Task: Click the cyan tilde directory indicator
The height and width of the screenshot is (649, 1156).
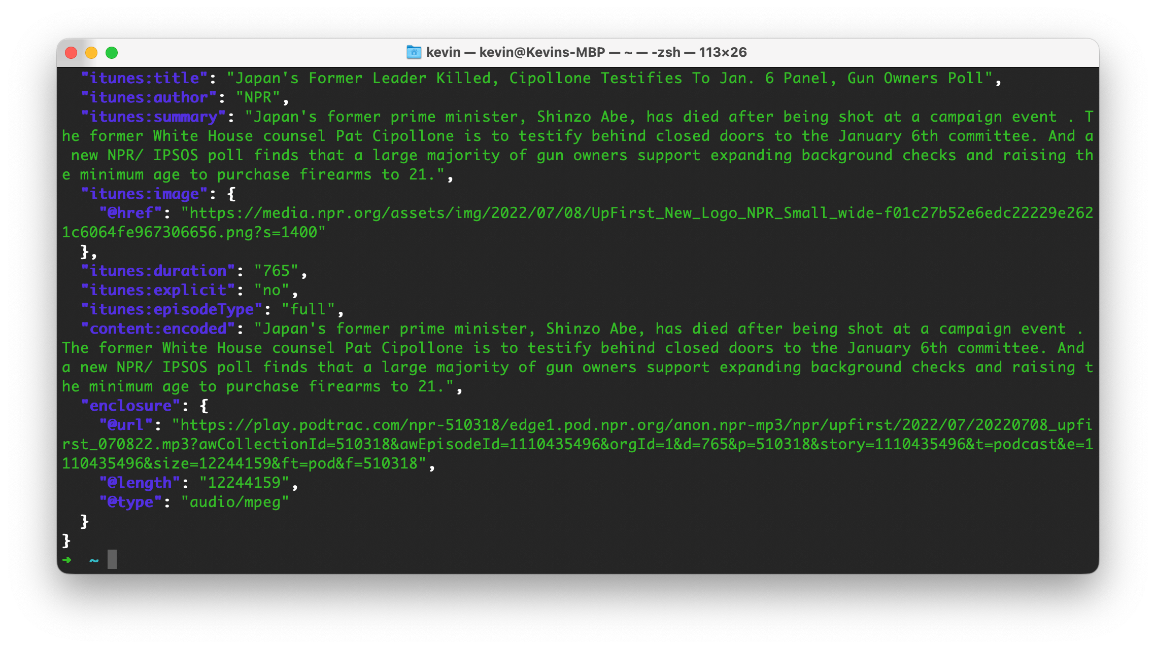Action: click(94, 560)
